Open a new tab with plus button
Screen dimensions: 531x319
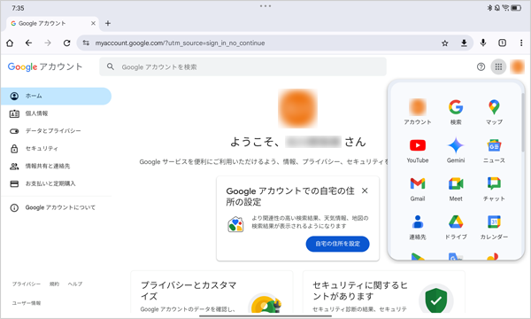pyautogui.click(x=108, y=23)
